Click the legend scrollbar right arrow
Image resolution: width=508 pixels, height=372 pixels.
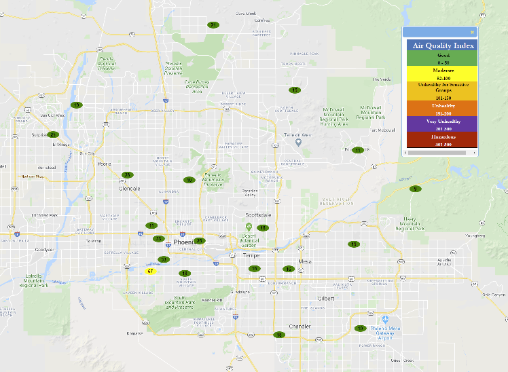pyautogui.click(x=473, y=153)
